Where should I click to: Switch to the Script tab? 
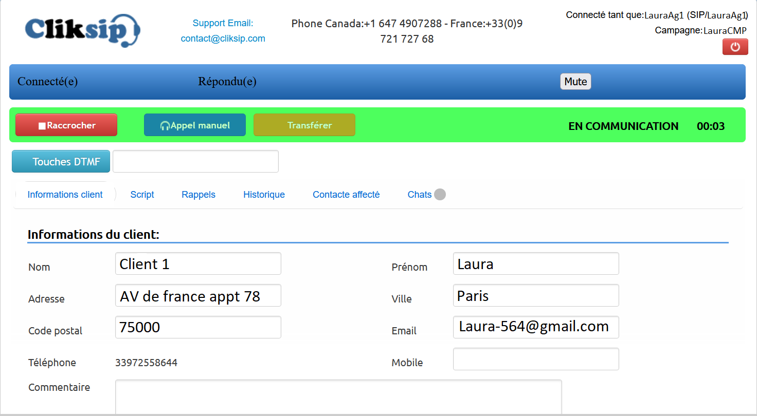[x=142, y=194]
